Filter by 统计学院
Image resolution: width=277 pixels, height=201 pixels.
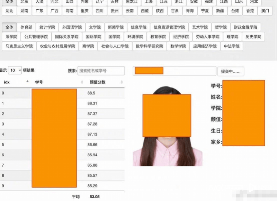[x=47, y=27]
